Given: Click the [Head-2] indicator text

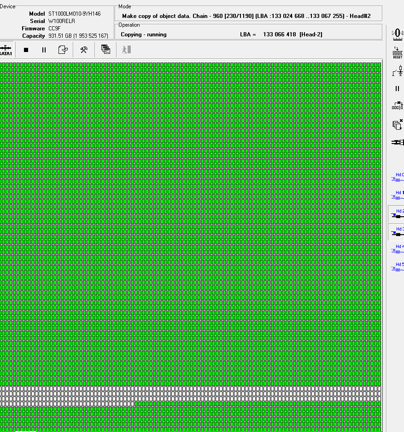Looking at the screenshot, I should (x=311, y=35).
